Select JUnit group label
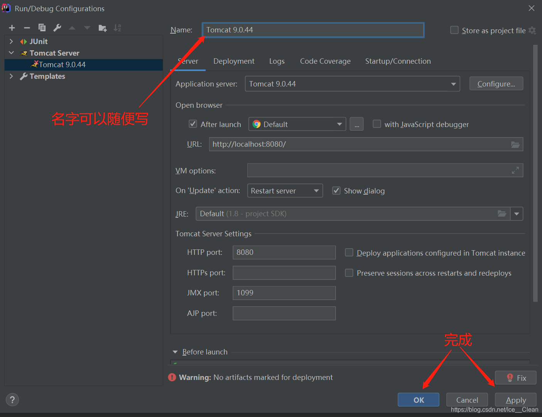The width and height of the screenshot is (542, 417). [39, 41]
